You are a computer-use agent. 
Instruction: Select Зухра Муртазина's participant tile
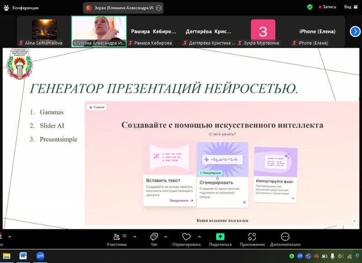tap(262, 32)
